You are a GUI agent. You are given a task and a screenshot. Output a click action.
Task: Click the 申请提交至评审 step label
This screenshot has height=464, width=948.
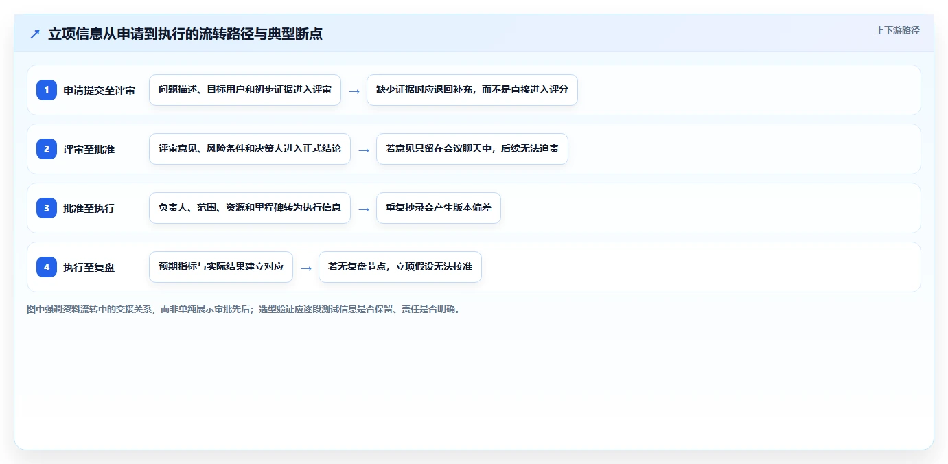click(99, 91)
